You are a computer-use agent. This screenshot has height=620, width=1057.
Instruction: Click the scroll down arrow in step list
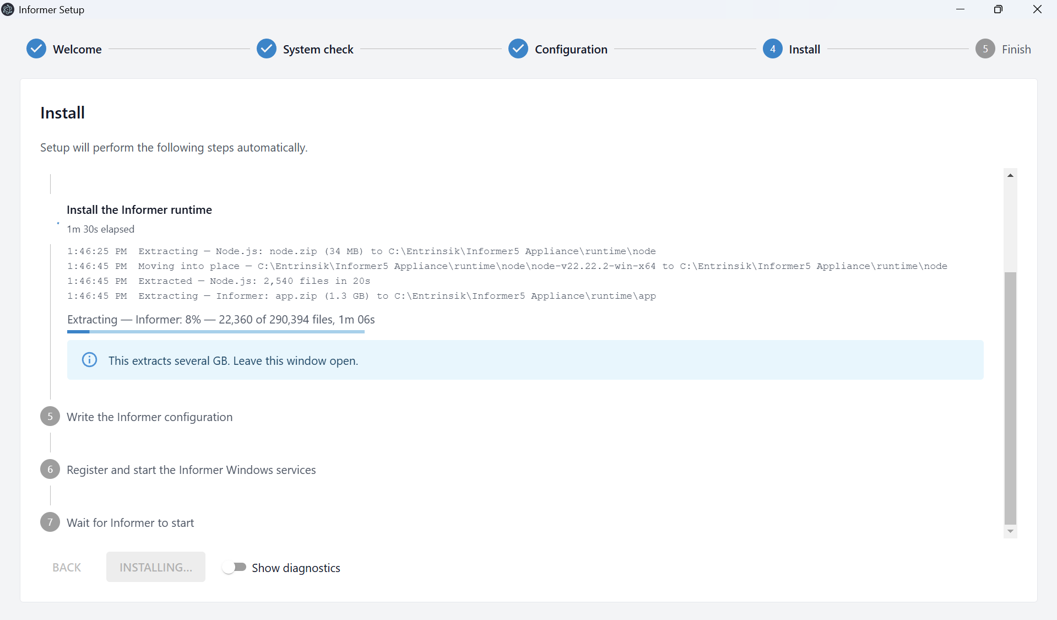click(x=1010, y=531)
